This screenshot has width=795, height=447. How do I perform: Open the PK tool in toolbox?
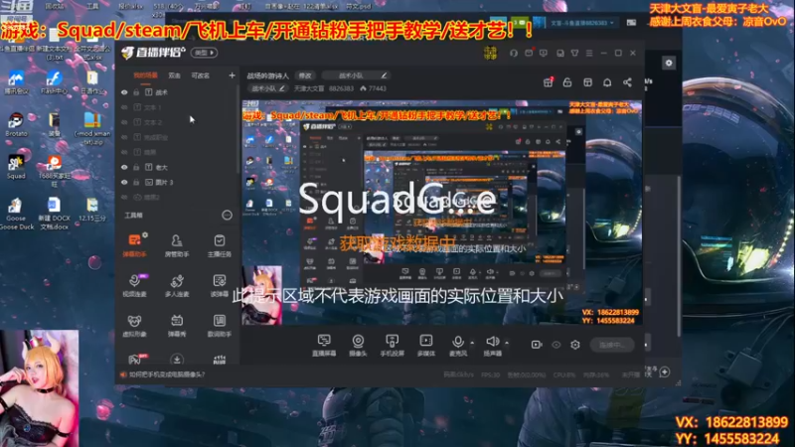click(x=135, y=359)
